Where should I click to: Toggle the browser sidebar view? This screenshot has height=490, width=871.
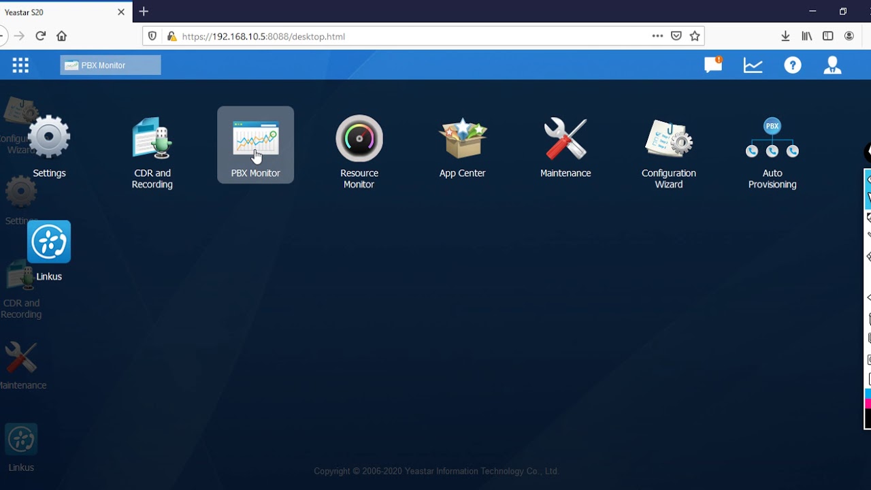click(828, 36)
